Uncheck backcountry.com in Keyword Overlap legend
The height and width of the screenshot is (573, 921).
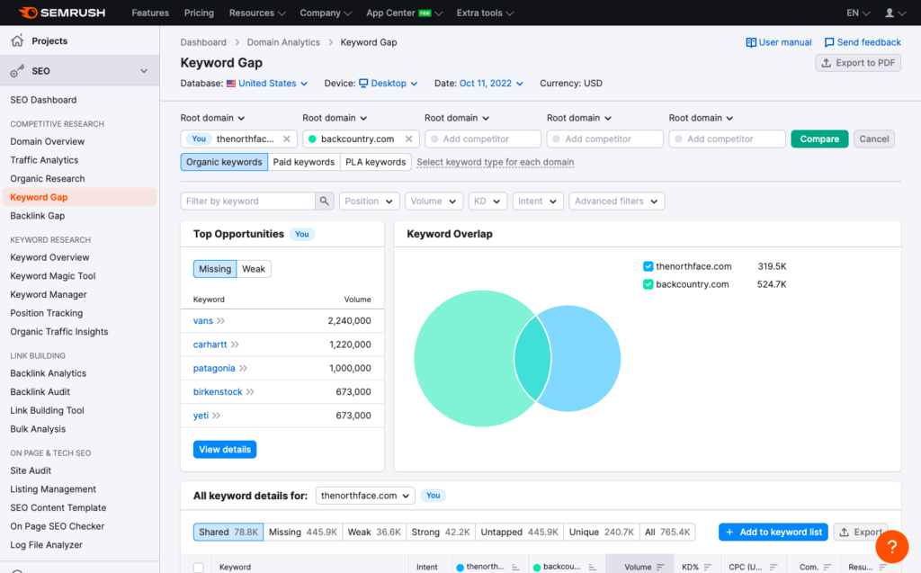[648, 284]
